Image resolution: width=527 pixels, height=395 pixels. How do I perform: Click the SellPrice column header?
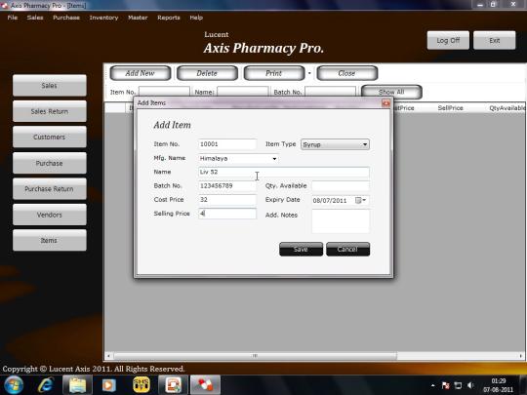point(450,108)
